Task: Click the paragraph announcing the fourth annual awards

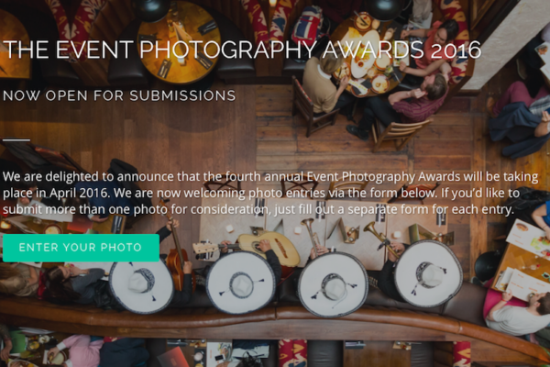Action: click(x=270, y=193)
